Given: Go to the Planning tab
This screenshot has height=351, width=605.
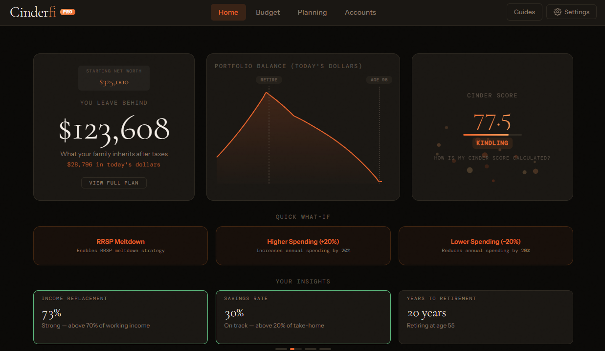Looking at the screenshot, I should (x=312, y=12).
